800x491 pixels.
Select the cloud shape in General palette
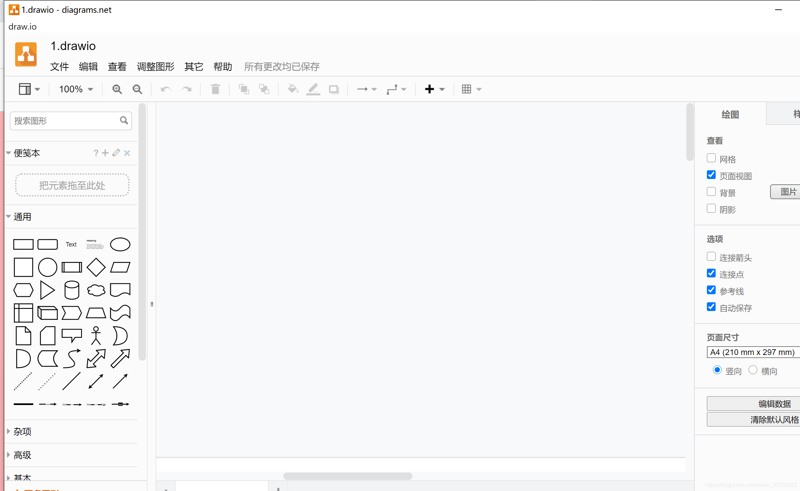pos(96,290)
